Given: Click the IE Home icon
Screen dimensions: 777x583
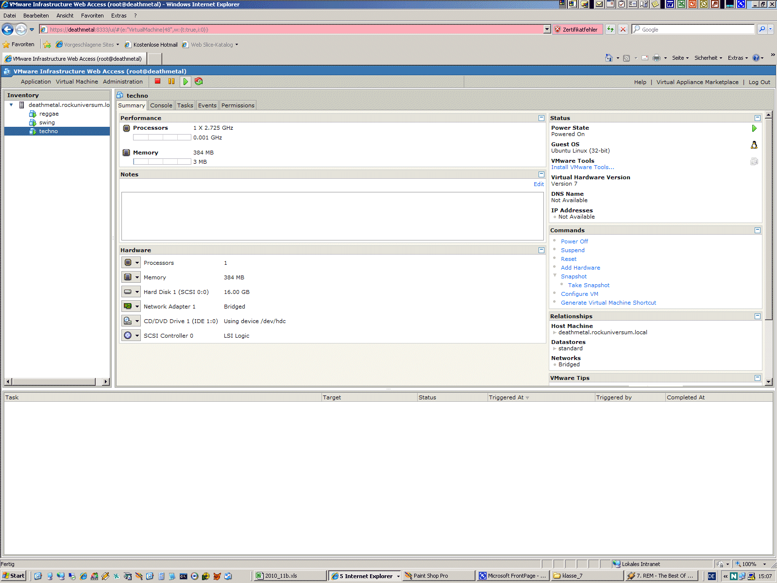Looking at the screenshot, I should click(x=609, y=58).
